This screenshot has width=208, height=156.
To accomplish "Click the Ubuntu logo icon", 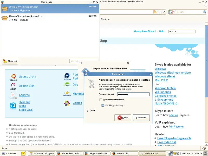I will pos(13,77).
